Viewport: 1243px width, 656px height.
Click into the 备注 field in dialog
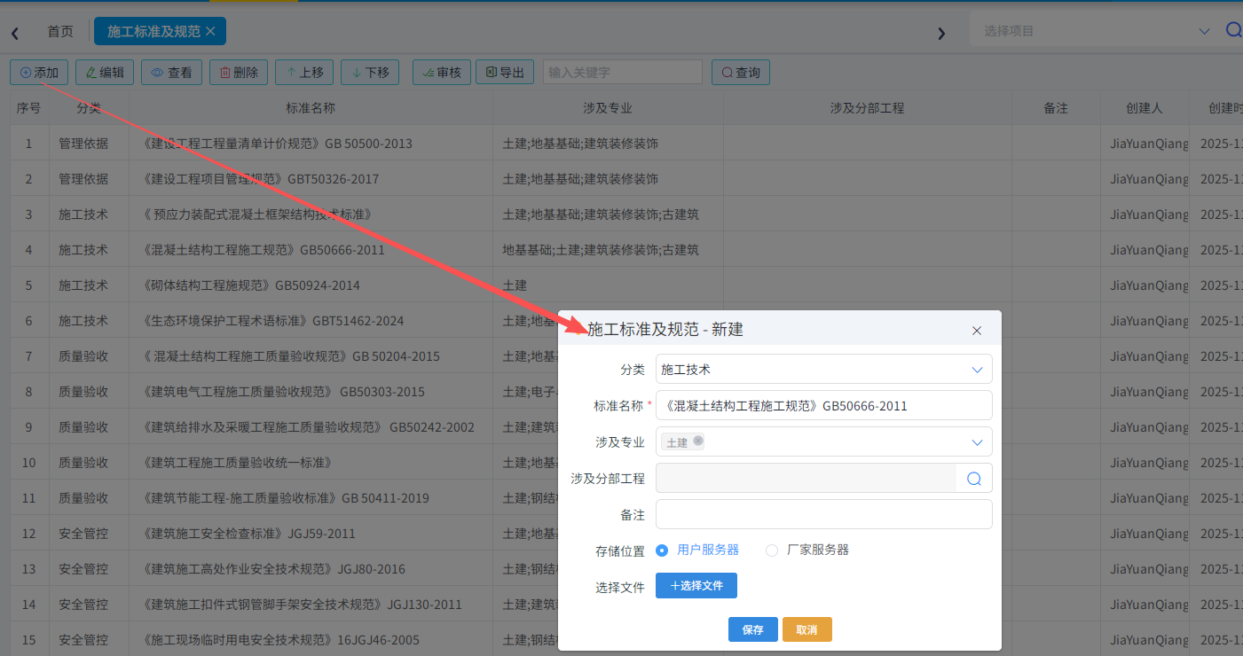(x=823, y=514)
